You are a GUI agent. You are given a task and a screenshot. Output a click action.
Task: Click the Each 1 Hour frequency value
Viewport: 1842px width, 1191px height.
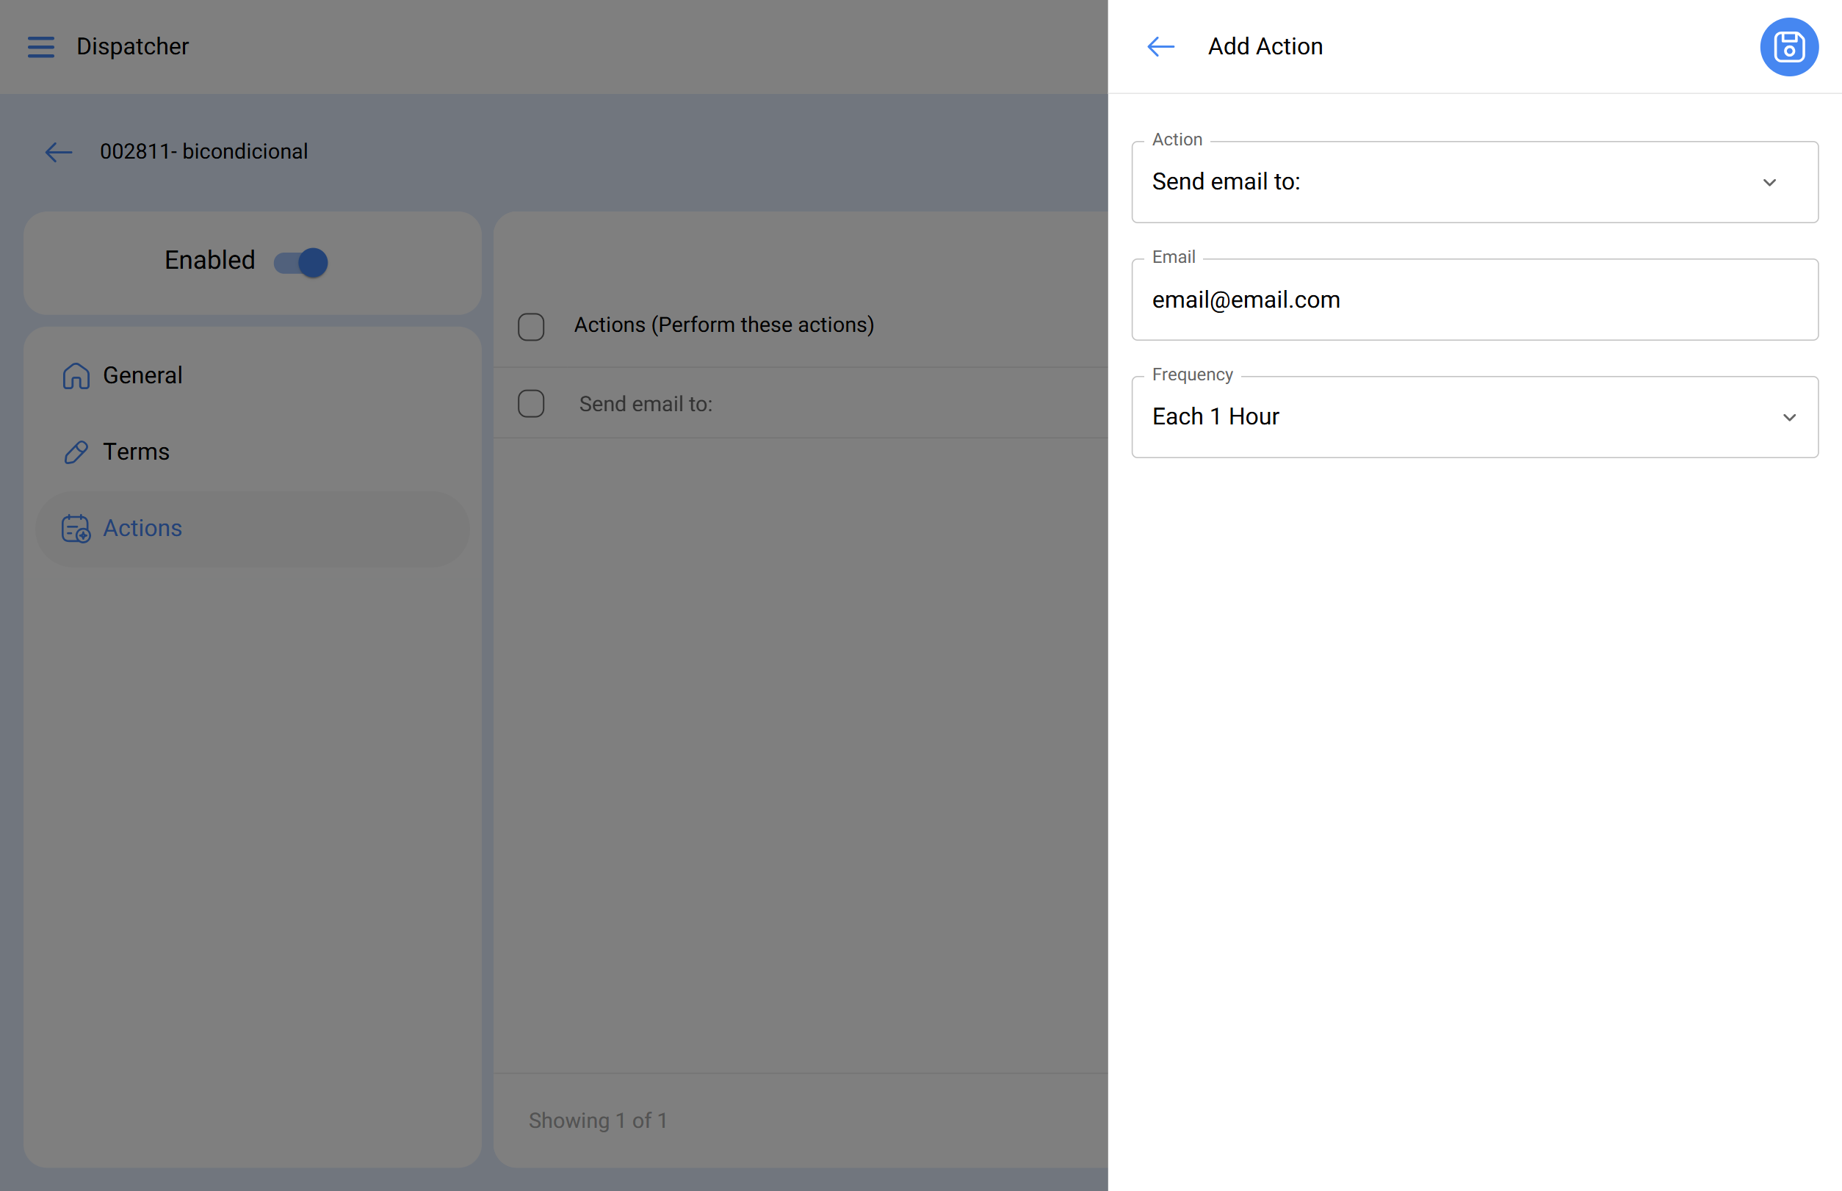(x=1216, y=418)
